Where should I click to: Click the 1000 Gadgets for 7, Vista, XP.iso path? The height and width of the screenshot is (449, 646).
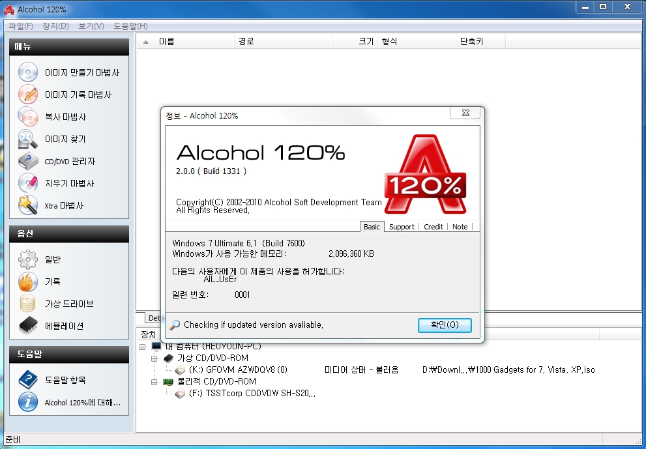point(508,370)
